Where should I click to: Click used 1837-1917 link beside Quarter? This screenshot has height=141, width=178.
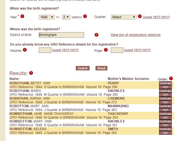156,17
